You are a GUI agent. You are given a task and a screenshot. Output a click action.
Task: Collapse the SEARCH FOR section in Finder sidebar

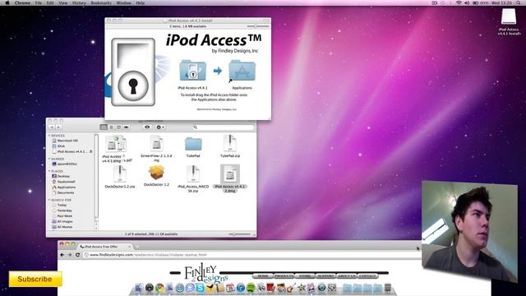coord(49,200)
